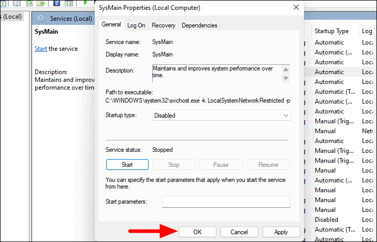
Task: Switch to the General tab
Action: [x=111, y=24]
